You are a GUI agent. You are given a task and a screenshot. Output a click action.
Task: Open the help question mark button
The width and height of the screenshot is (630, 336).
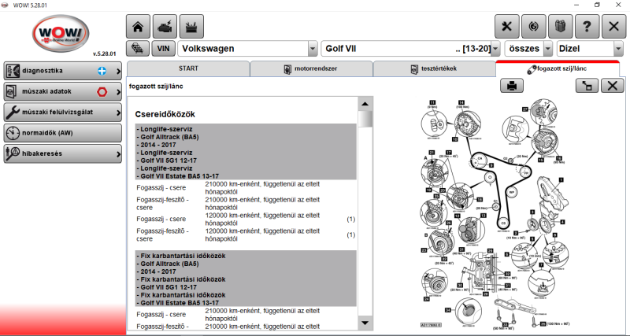pyautogui.click(x=587, y=27)
